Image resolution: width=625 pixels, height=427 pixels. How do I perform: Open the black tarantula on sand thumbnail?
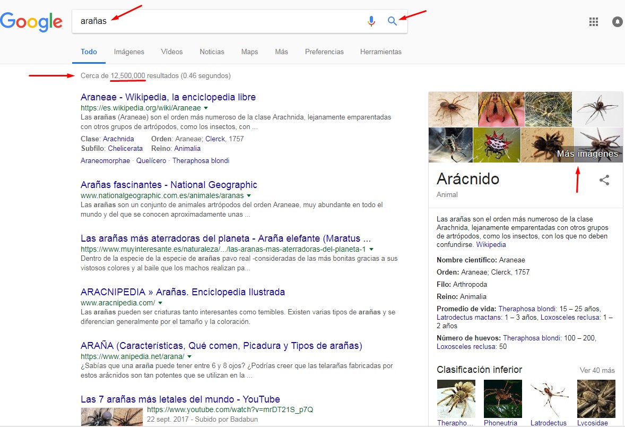[548, 145]
